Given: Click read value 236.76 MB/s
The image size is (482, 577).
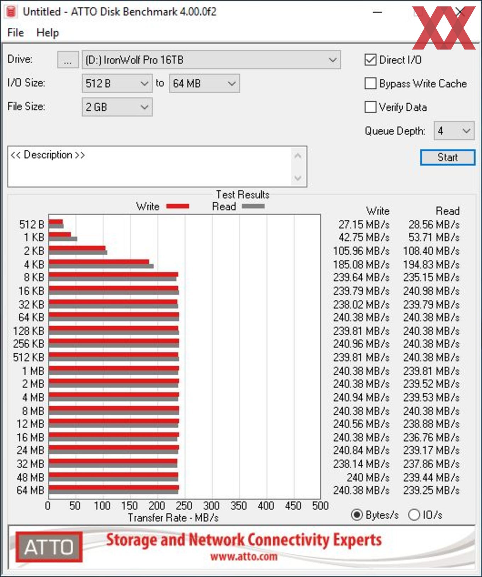Looking at the screenshot, I should pos(431,437).
